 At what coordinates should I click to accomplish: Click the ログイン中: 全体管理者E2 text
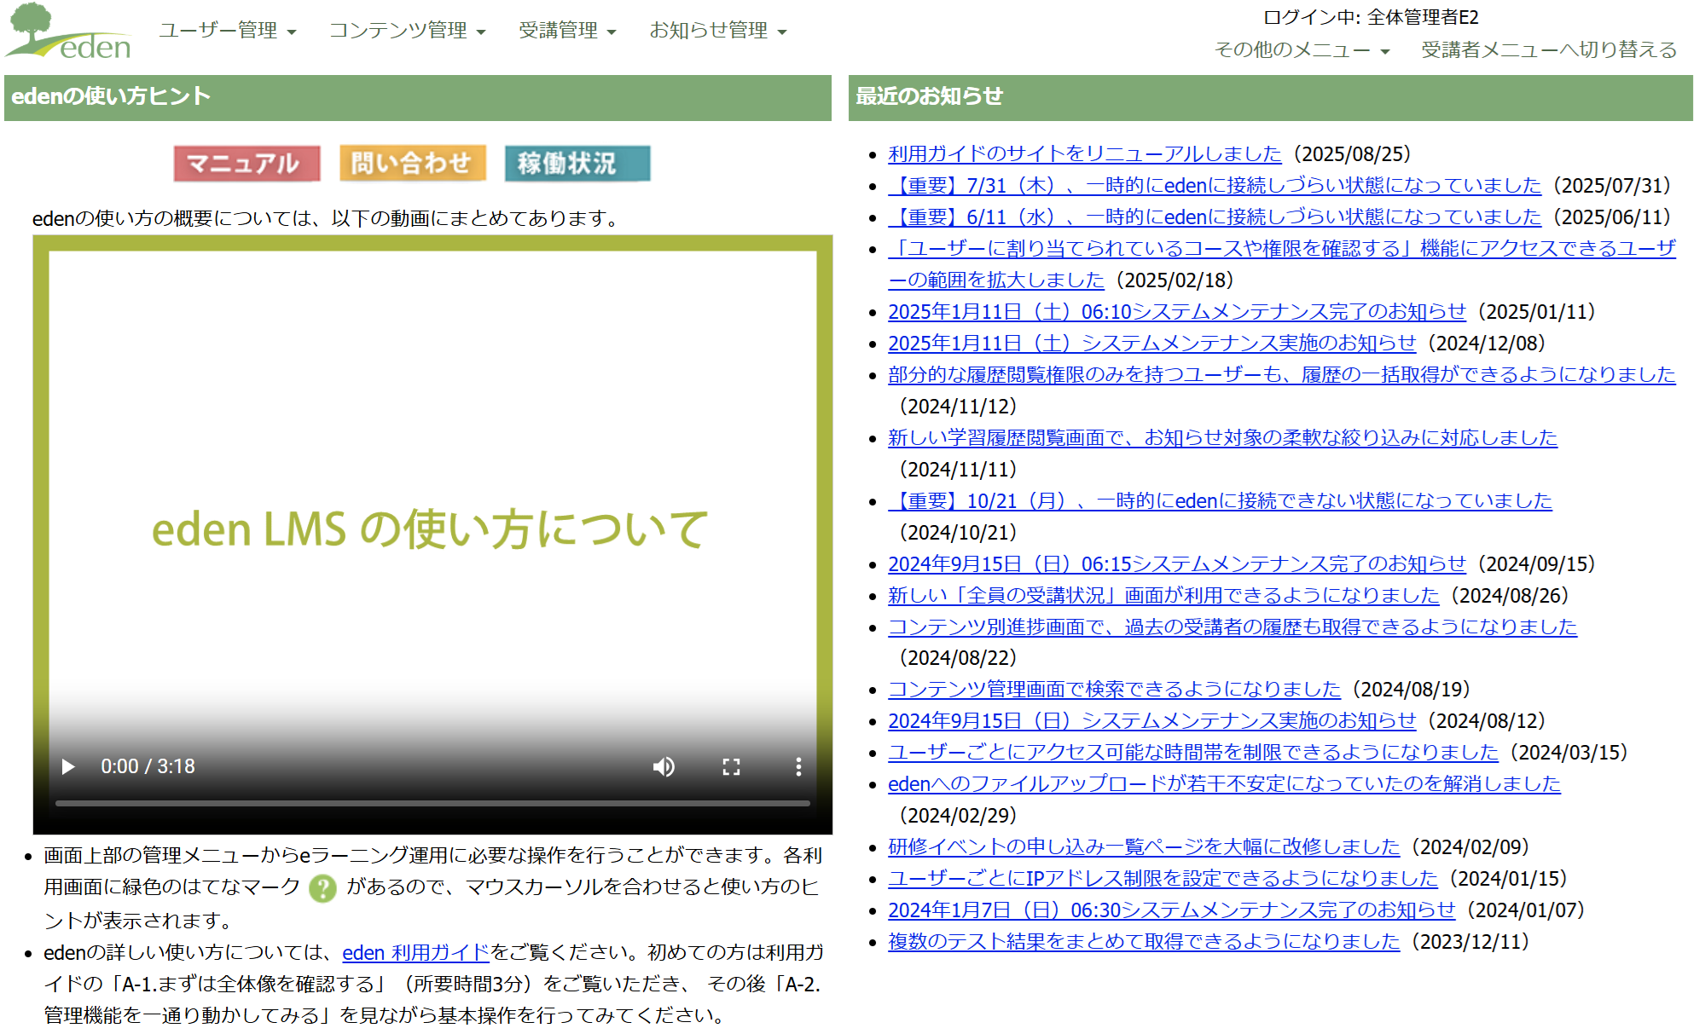pyautogui.click(x=1371, y=17)
